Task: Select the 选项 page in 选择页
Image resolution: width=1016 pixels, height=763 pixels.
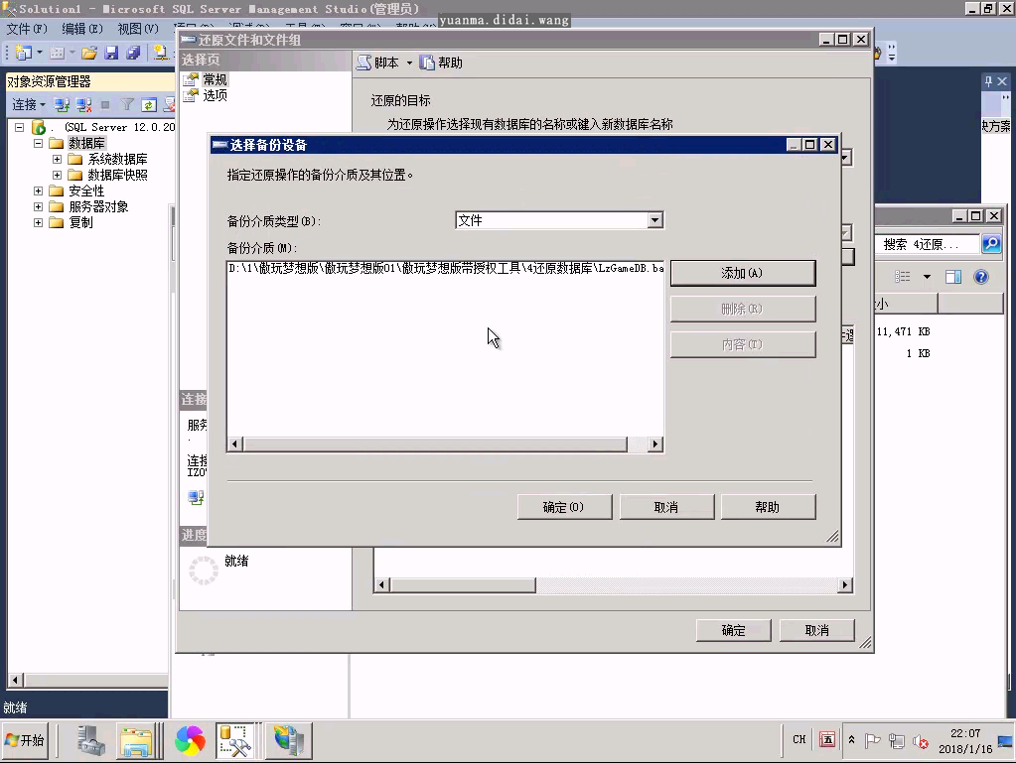Action: coord(215,95)
